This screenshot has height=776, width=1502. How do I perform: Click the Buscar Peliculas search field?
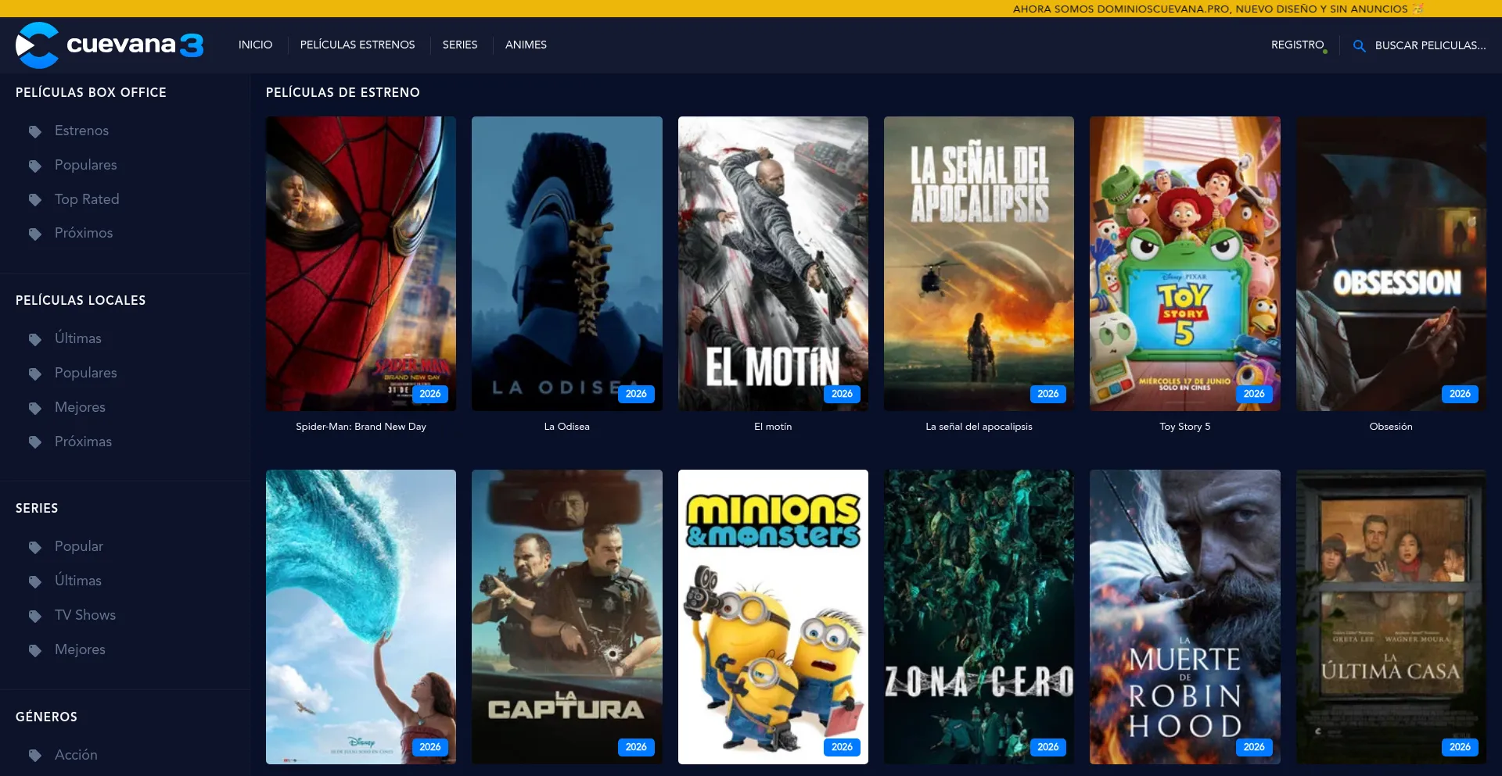1431,45
